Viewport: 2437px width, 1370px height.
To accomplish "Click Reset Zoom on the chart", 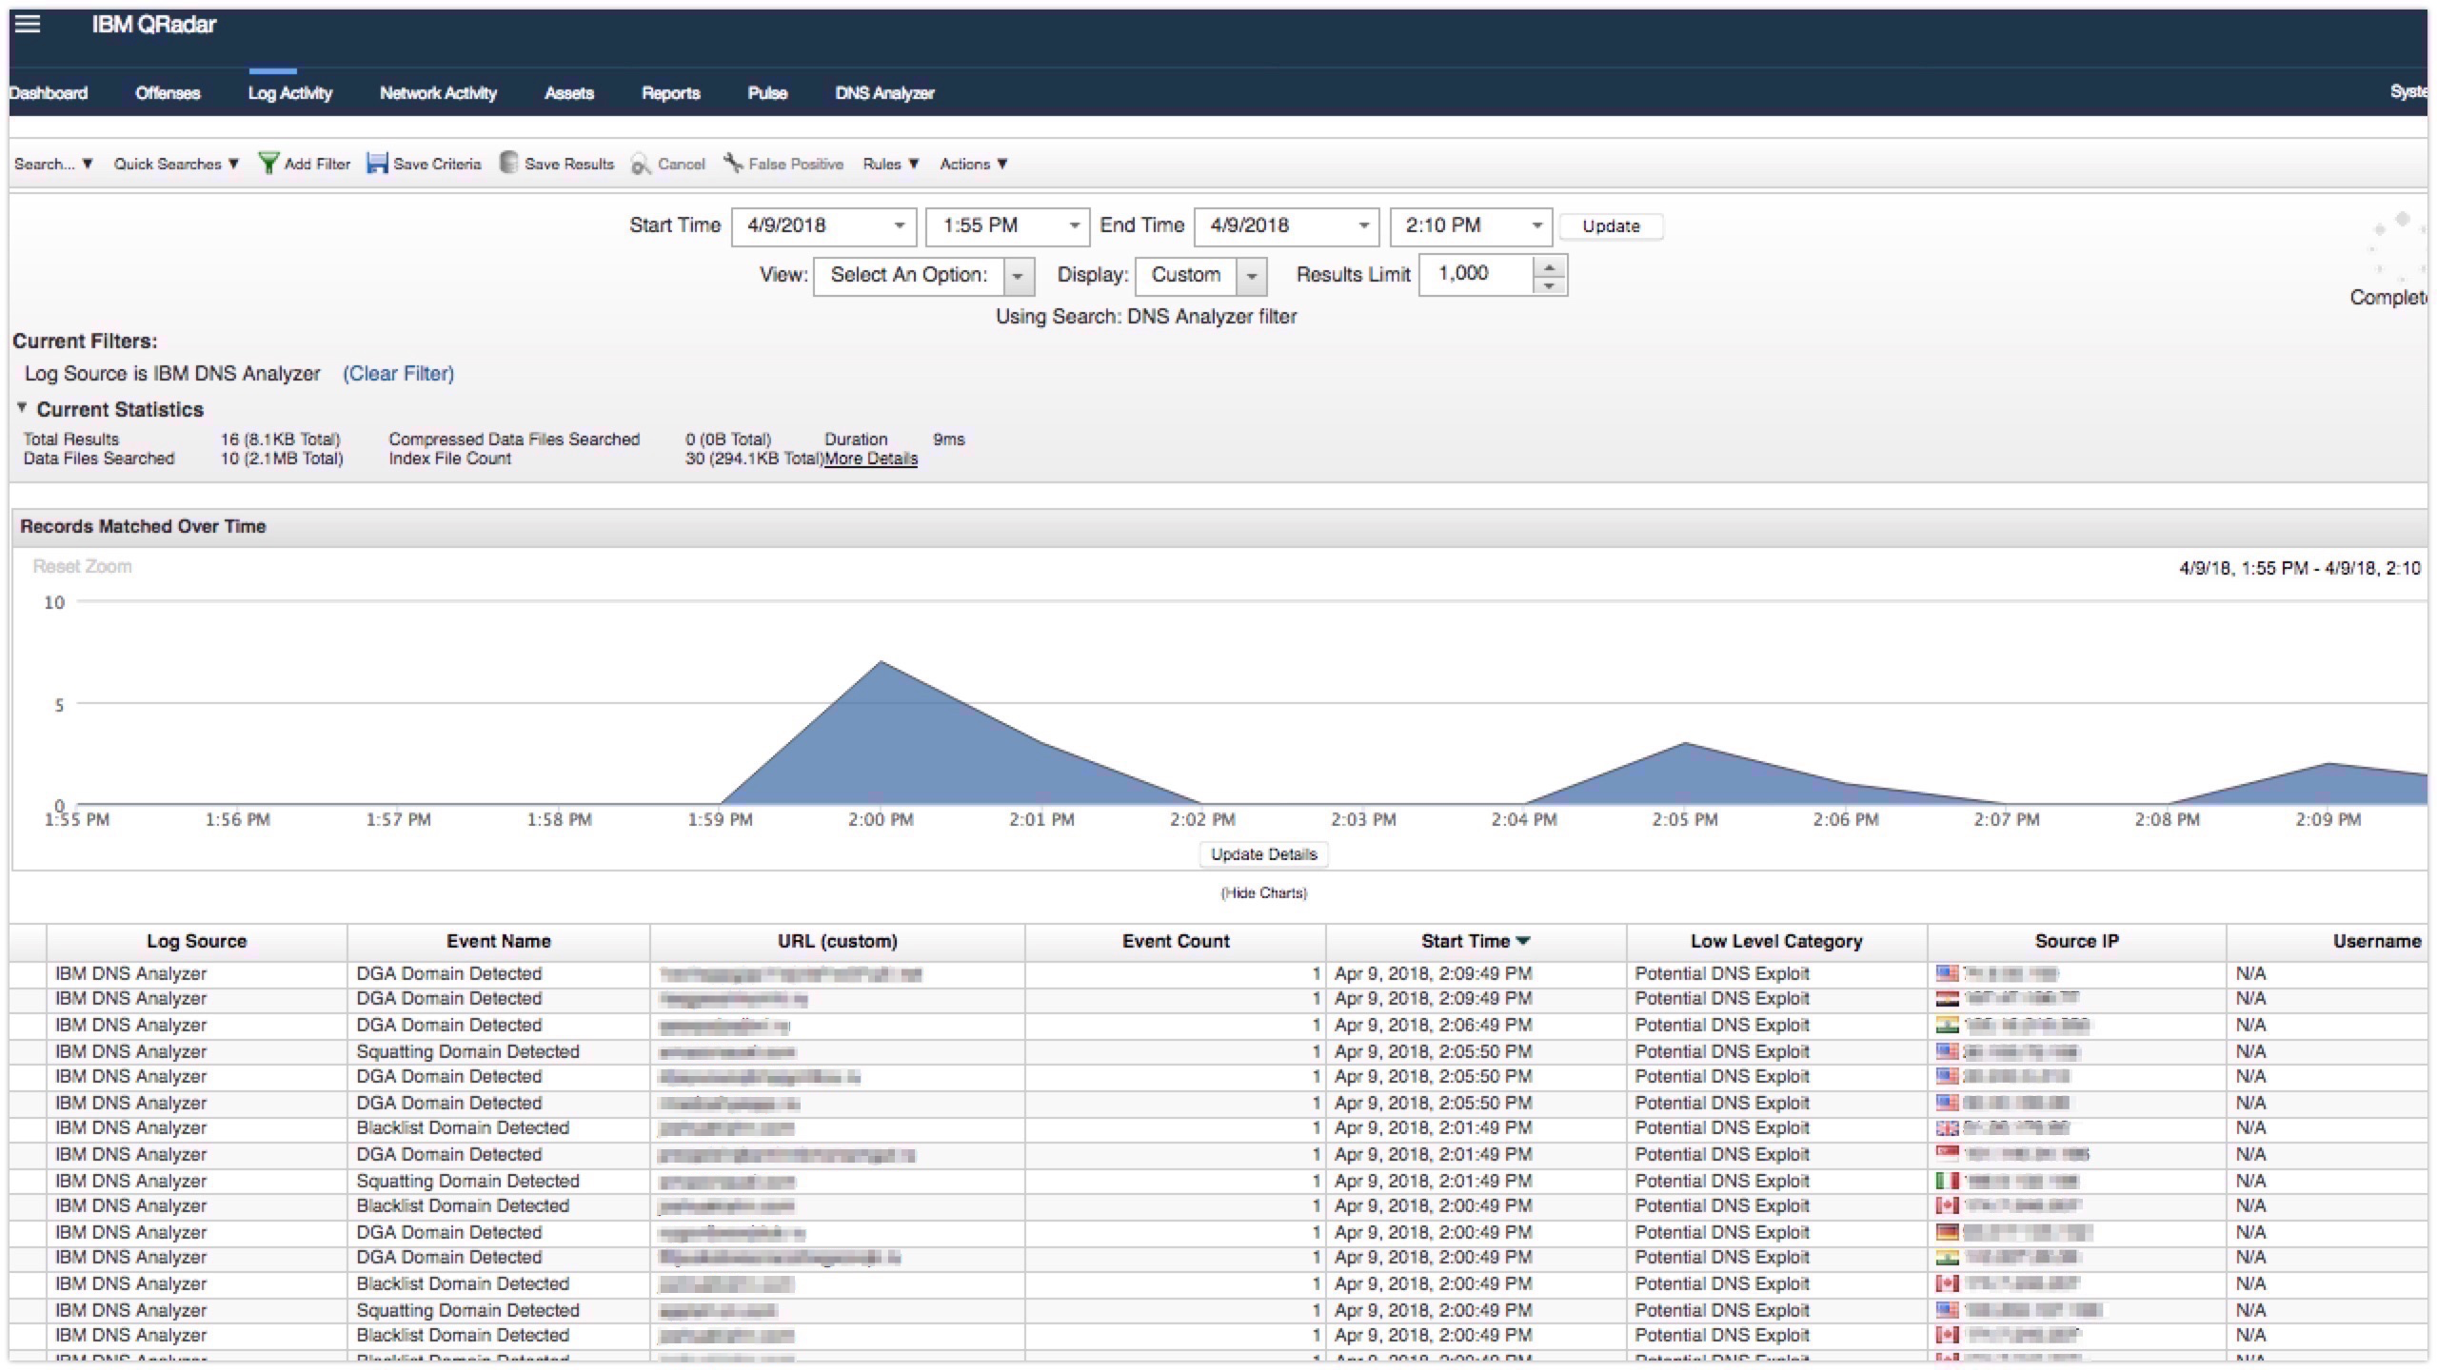I will point(82,566).
